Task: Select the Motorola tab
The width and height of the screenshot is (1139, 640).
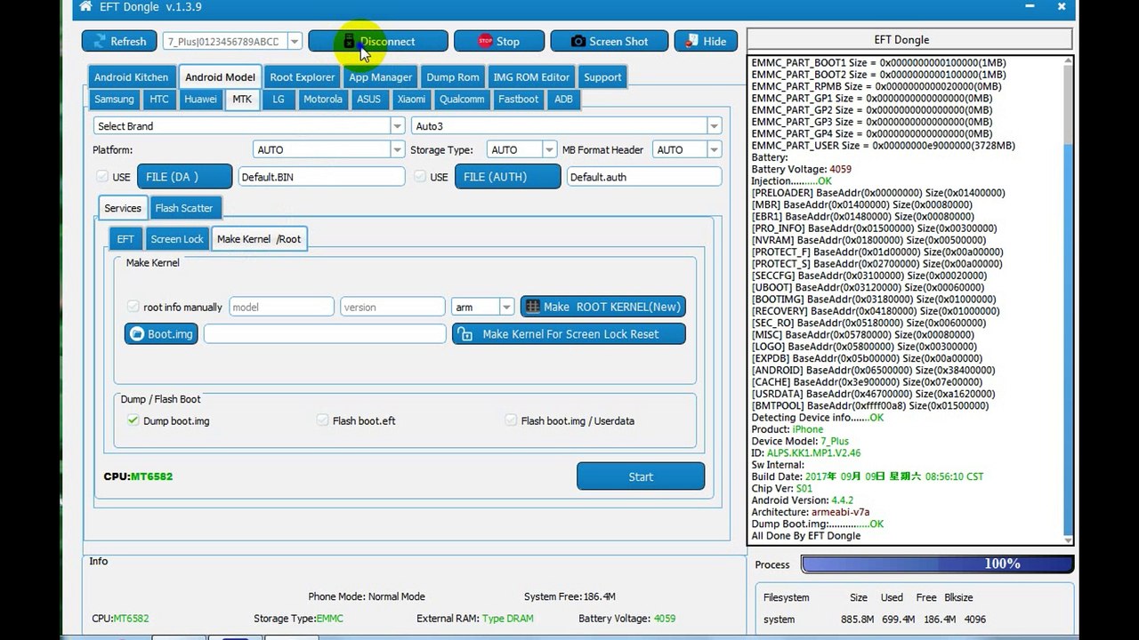Action: (323, 100)
